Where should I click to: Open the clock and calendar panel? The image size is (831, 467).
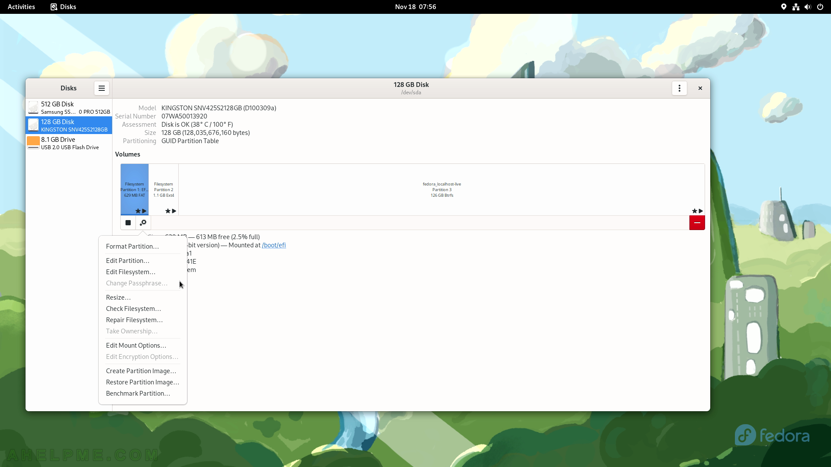(415, 7)
